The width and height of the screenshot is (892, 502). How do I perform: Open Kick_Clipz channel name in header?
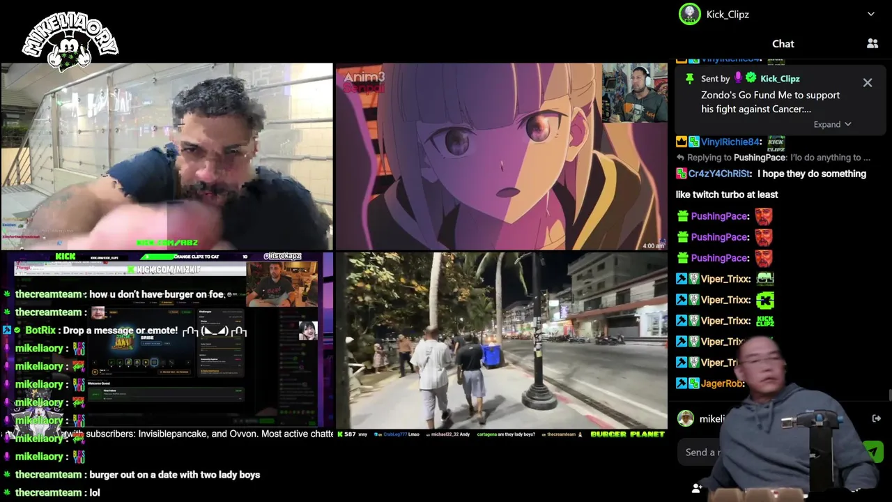(728, 15)
